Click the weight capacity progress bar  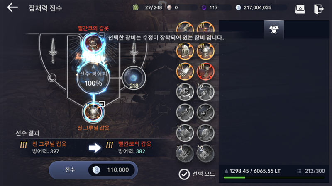pos(274,178)
